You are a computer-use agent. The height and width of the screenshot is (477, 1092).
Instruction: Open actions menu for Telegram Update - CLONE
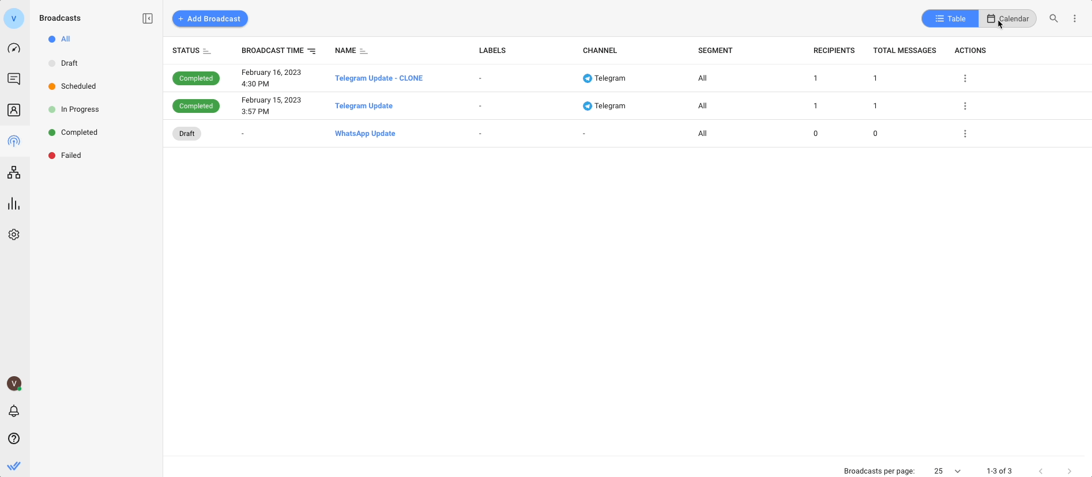965,78
